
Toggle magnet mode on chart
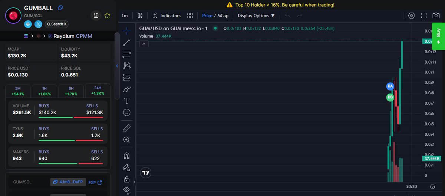(x=127, y=156)
